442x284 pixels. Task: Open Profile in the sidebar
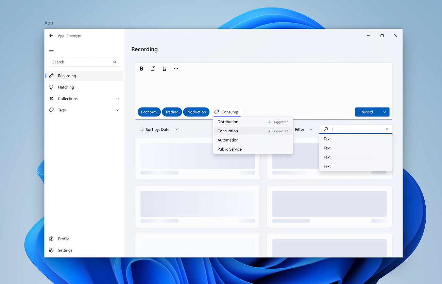coord(84,239)
